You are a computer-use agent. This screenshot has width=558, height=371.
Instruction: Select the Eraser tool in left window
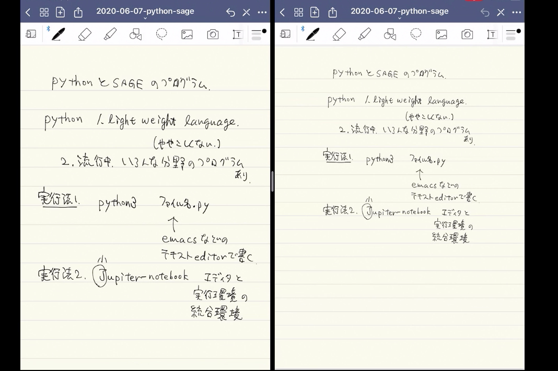85,34
